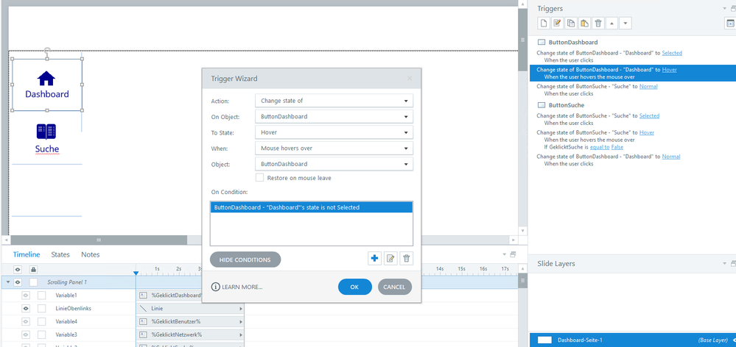
Task: Lock Scrolling Panel 1 via its lock box
Action: click(33, 282)
